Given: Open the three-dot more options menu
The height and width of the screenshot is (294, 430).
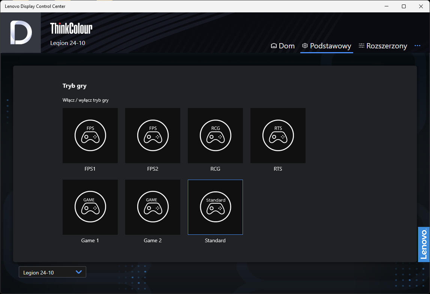Looking at the screenshot, I should 417,46.
